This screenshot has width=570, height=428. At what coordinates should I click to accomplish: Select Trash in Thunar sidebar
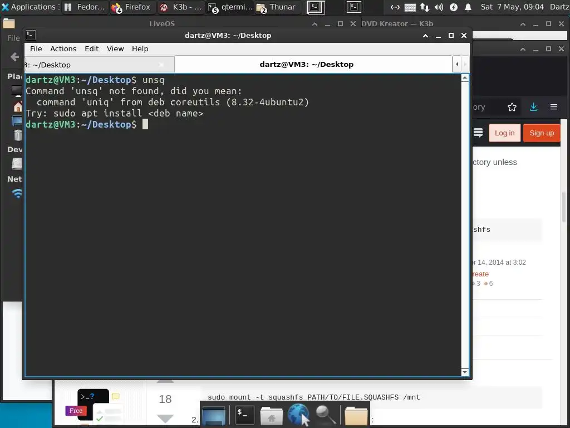point(17,135)
